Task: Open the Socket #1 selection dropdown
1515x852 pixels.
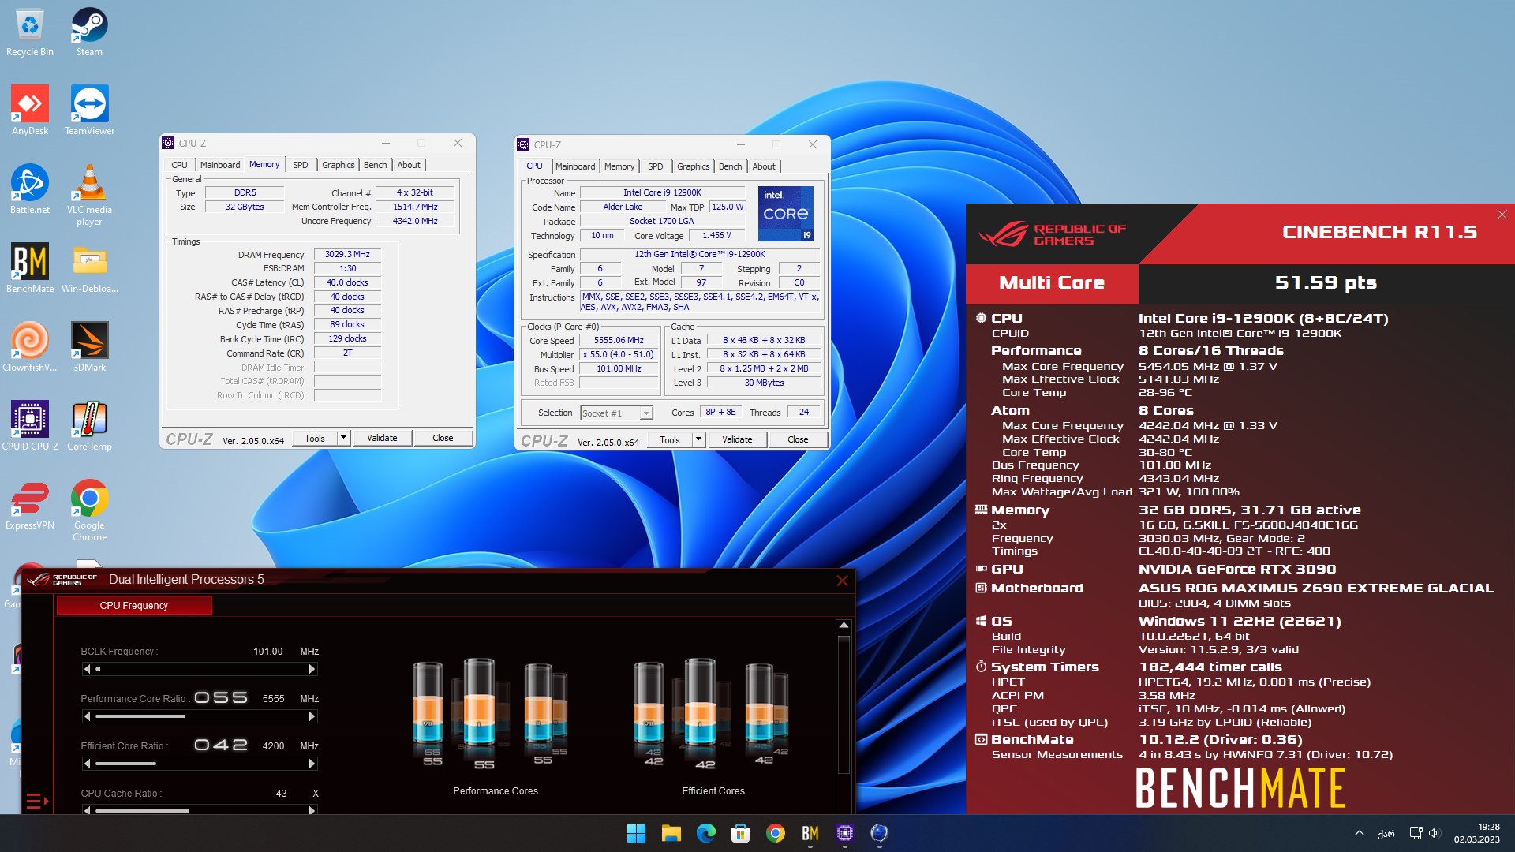Action: (x=616, y=413)
